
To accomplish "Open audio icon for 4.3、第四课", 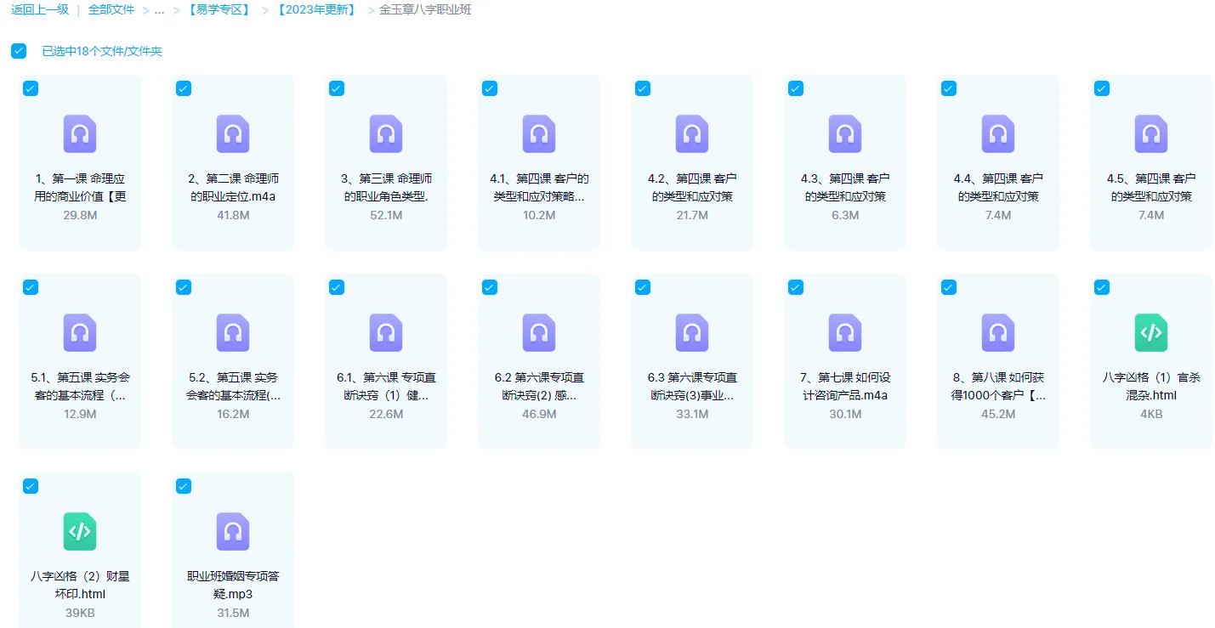I will click(x=845, y=133).
